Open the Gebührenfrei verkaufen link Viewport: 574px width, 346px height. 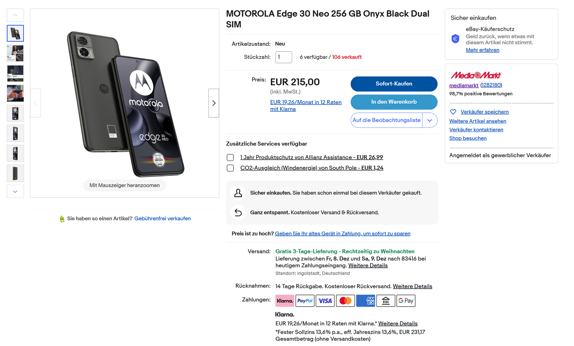[x=162, y=219]
